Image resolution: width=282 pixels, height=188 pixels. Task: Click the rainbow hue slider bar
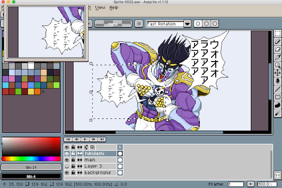pyautogui.click(x=31, y=158)
